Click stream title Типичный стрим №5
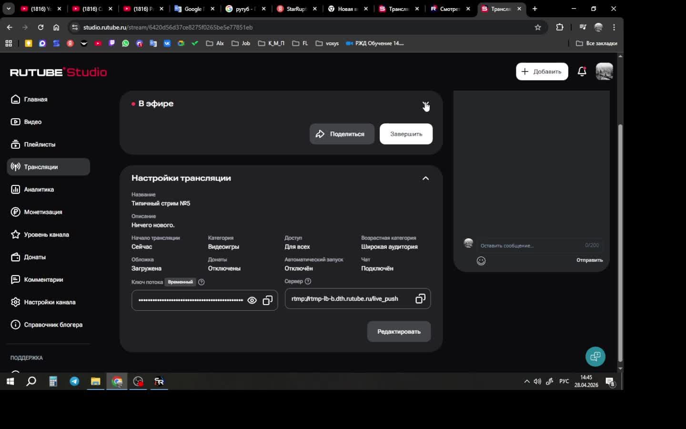 [x=161, y=204]
